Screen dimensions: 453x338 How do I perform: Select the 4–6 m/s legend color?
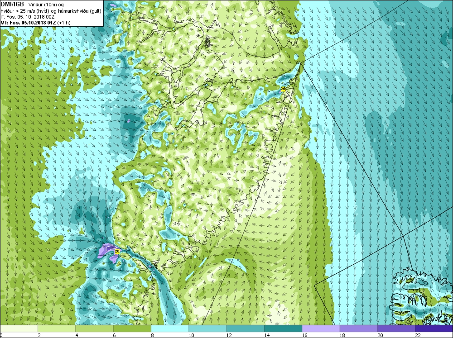pos(94,328)
